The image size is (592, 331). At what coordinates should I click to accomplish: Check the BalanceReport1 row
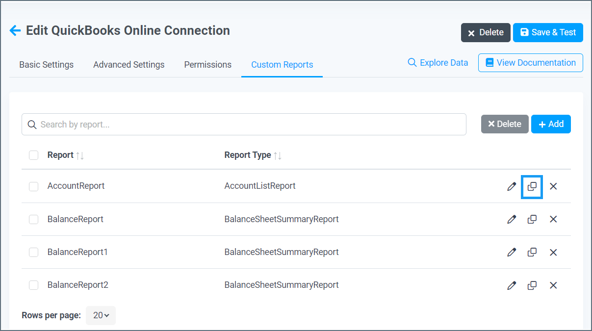33,252
